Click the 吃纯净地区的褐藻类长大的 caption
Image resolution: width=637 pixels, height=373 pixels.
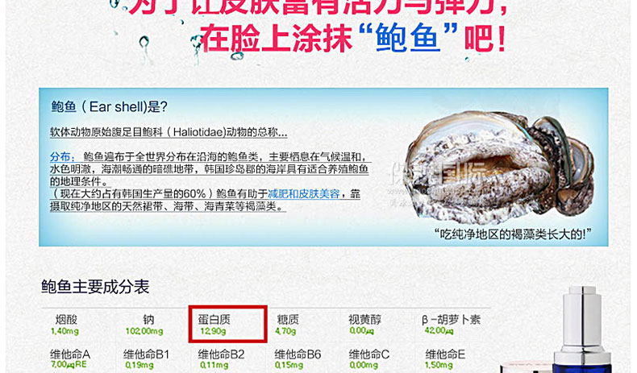(513, 234)
